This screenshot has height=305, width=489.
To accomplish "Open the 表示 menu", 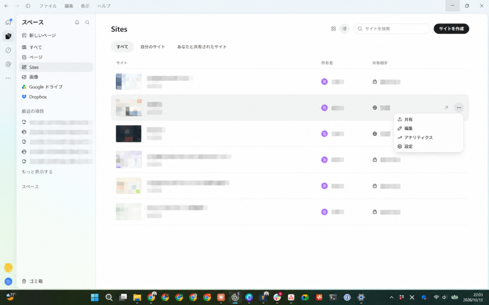I will [85, 6].
